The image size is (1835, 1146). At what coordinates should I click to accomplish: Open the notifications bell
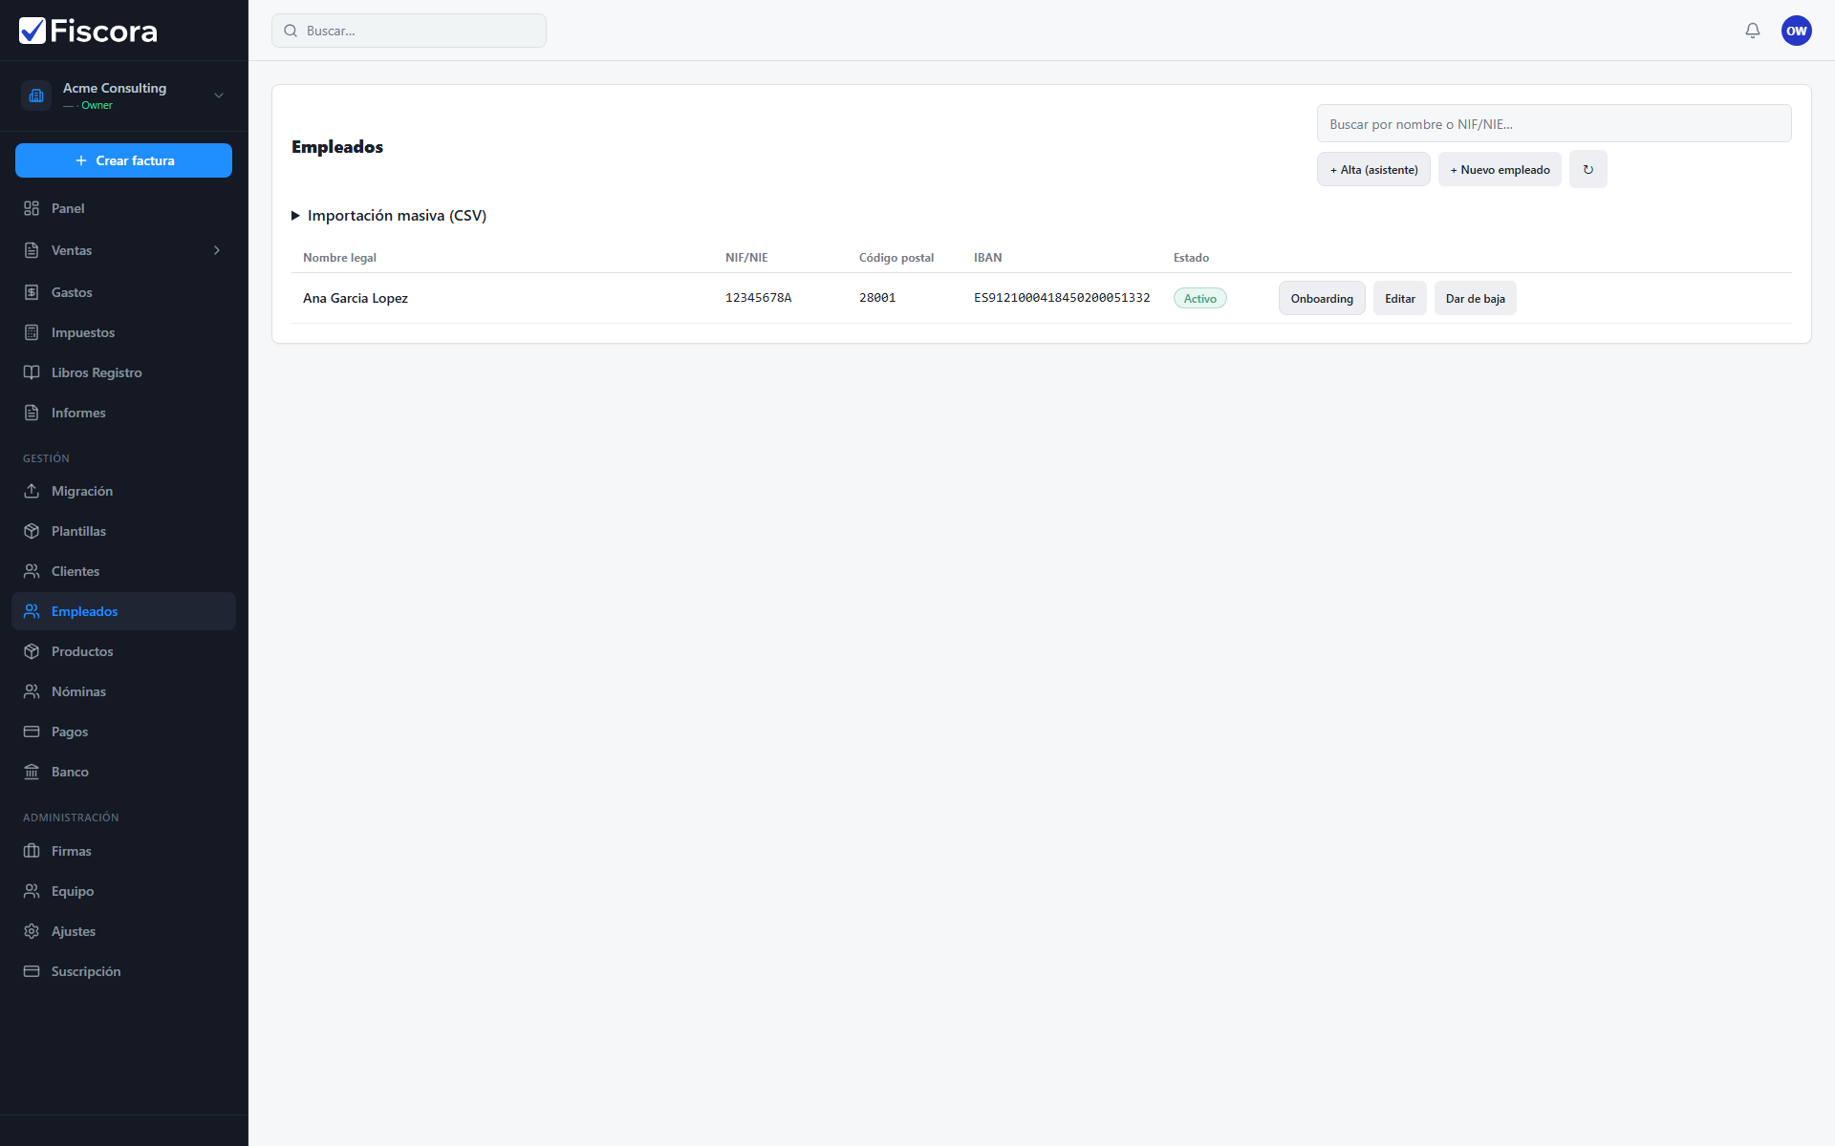pyautogui.click(x=1752, y=31)
